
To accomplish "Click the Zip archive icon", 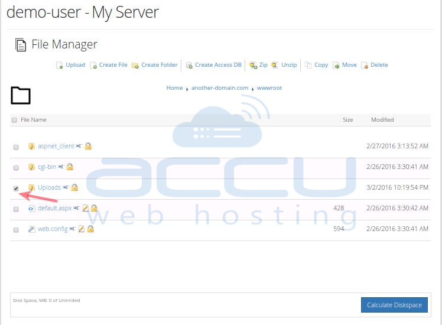I will [253, 66].
